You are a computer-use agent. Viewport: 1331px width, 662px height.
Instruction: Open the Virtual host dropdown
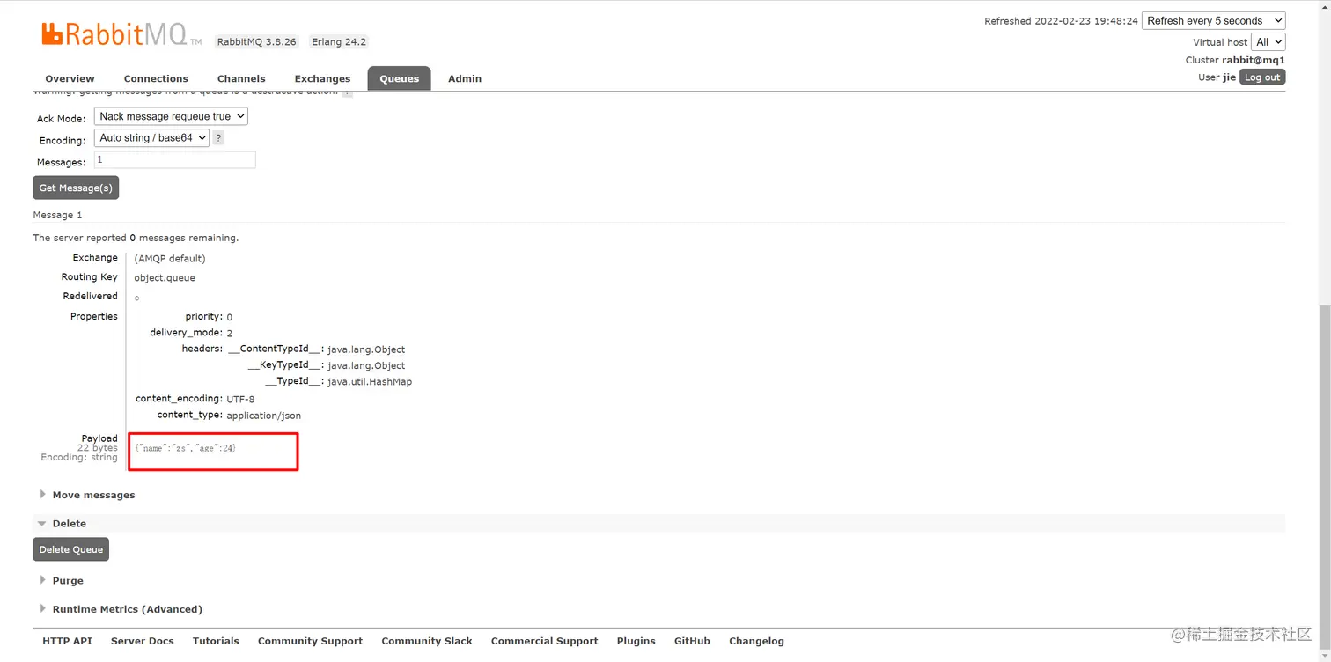click(1268, 41)
